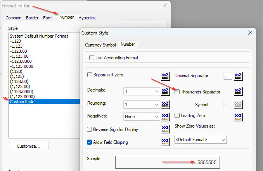Open formula editor for Allow Field Clipping
Viewport: 263px width, 171px height.
click(165, 142)
